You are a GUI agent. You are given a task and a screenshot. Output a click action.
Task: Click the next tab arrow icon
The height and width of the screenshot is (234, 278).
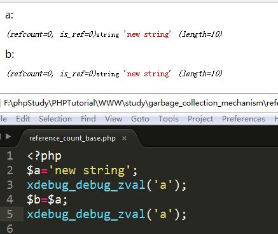(x=8, y=136)
